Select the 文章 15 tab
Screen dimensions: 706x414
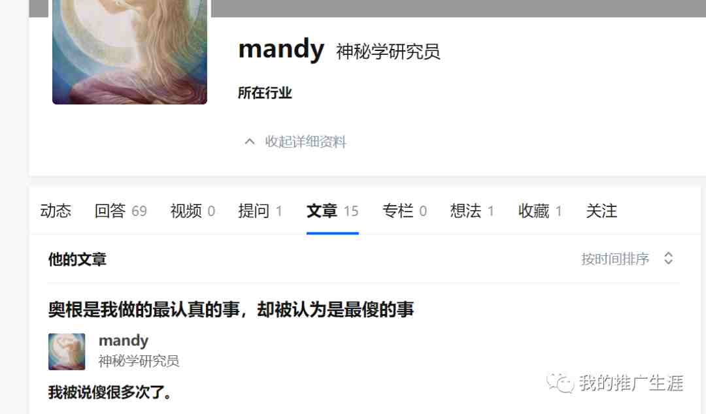(x=332, y=211)
